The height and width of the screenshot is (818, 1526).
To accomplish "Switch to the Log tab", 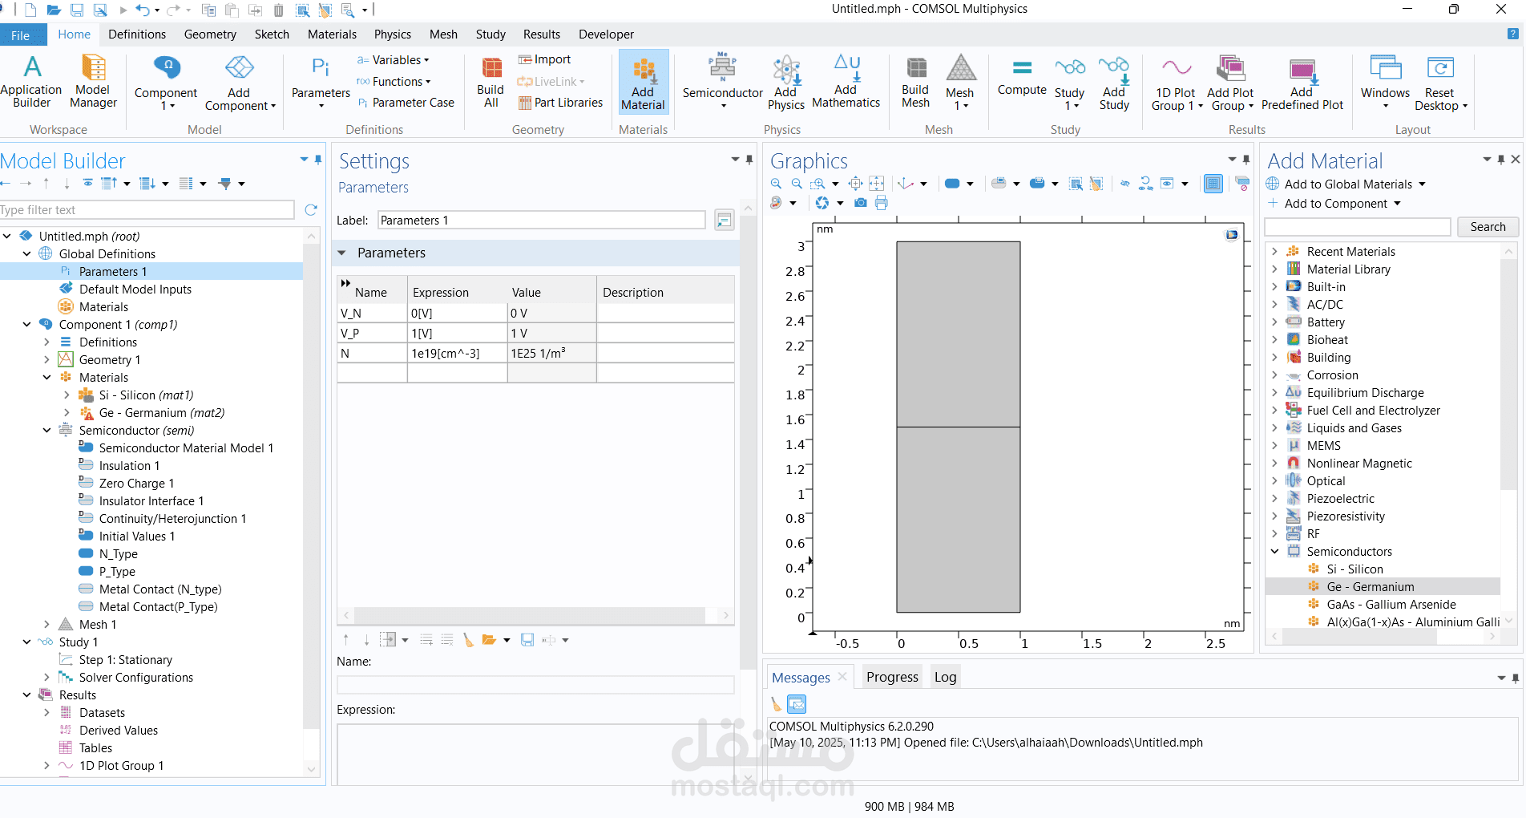I will (945, 677).
